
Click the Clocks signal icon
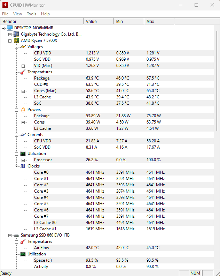click(23, 166)
